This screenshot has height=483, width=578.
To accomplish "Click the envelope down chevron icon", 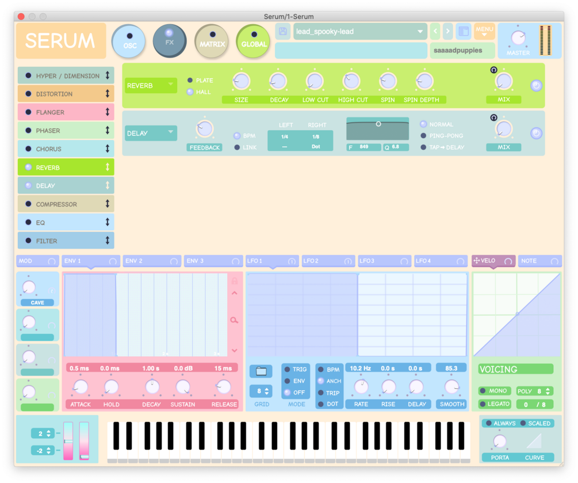I will tap(235, 350).
